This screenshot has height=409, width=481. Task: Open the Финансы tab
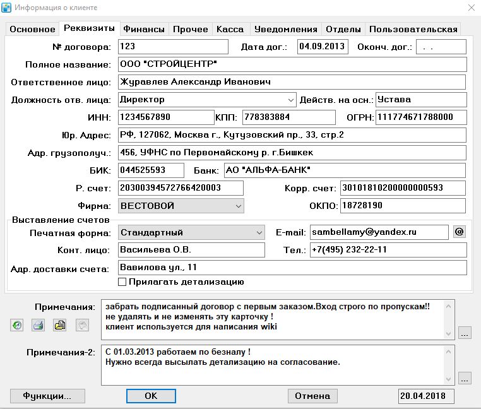click(x=144, y=29)
